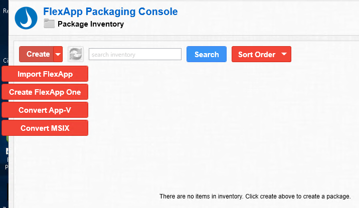The height and width of the screenshot is (208, 359).
Task: Click the FlexApp Packaging Console title
Action: click(110, 12)
